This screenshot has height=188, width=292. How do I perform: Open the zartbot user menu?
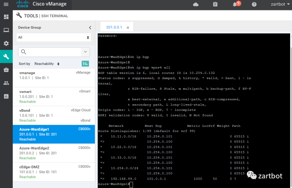click(280, 4)
